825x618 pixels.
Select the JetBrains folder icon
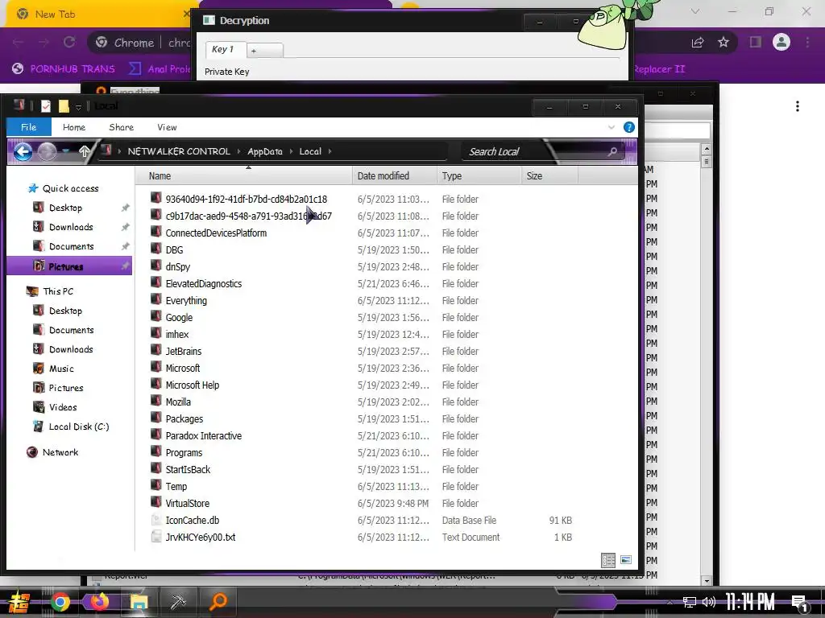pos(155,350)
